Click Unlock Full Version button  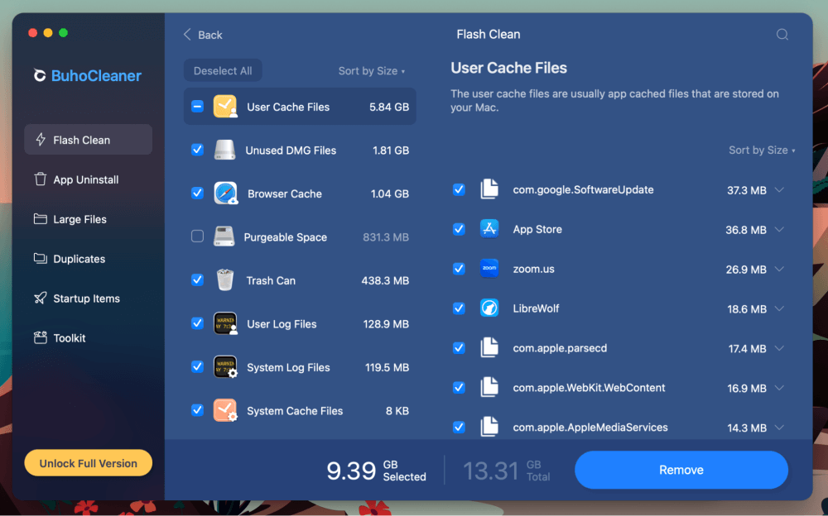(x=89, y=463)
